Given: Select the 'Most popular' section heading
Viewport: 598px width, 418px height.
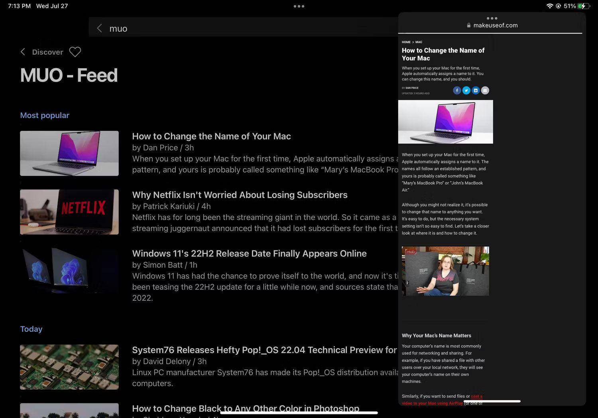Looking at the screenshot, I should [45, 115].
